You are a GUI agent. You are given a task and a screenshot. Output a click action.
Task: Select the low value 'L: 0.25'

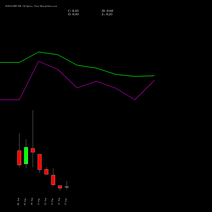pos(107,14)
